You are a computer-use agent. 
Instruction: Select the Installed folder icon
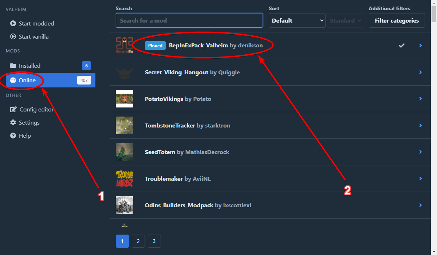[x=13, y=66]
